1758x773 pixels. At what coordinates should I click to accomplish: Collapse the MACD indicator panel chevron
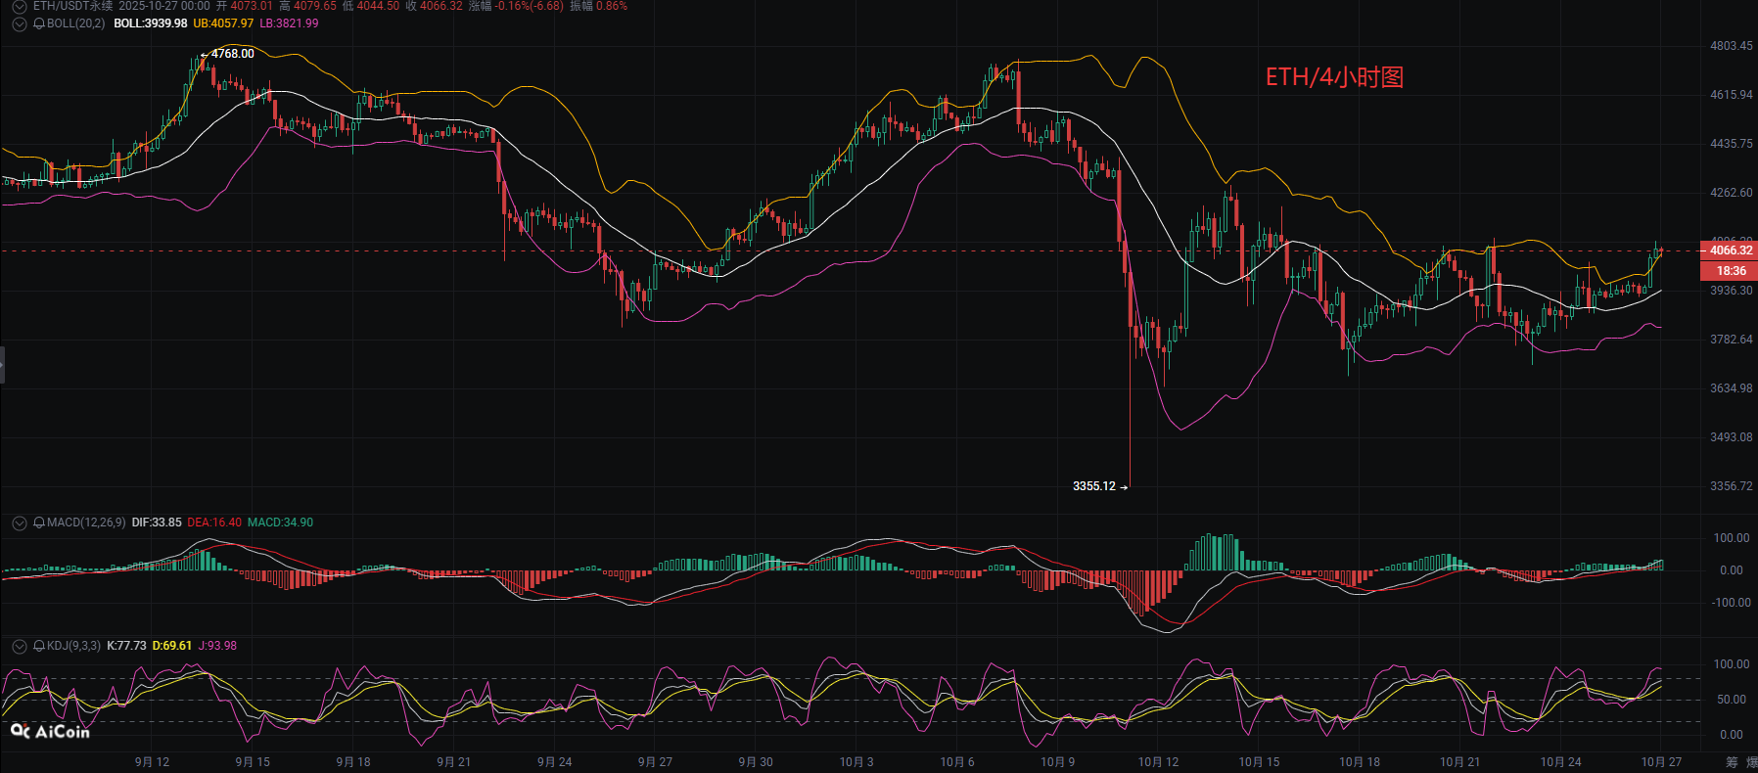tap(19, 523)
